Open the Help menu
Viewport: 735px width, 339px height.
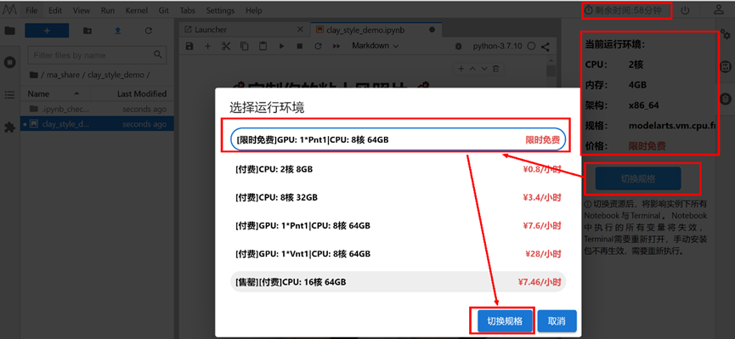253,10
